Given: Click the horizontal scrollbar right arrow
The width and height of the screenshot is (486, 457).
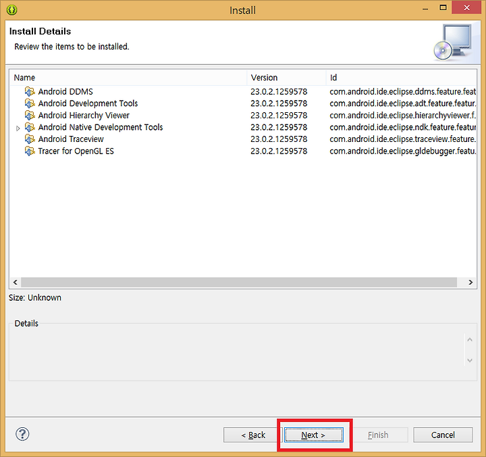Looking at the screenshot, I should point(470,282).
